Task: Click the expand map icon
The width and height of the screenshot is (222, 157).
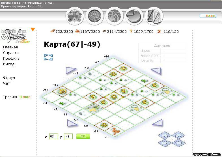Action: pos(48,57)
